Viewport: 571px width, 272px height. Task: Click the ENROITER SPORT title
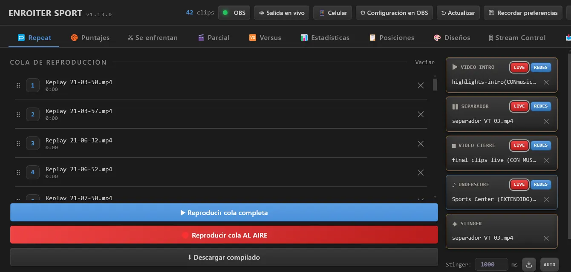(x=45, y=13)
